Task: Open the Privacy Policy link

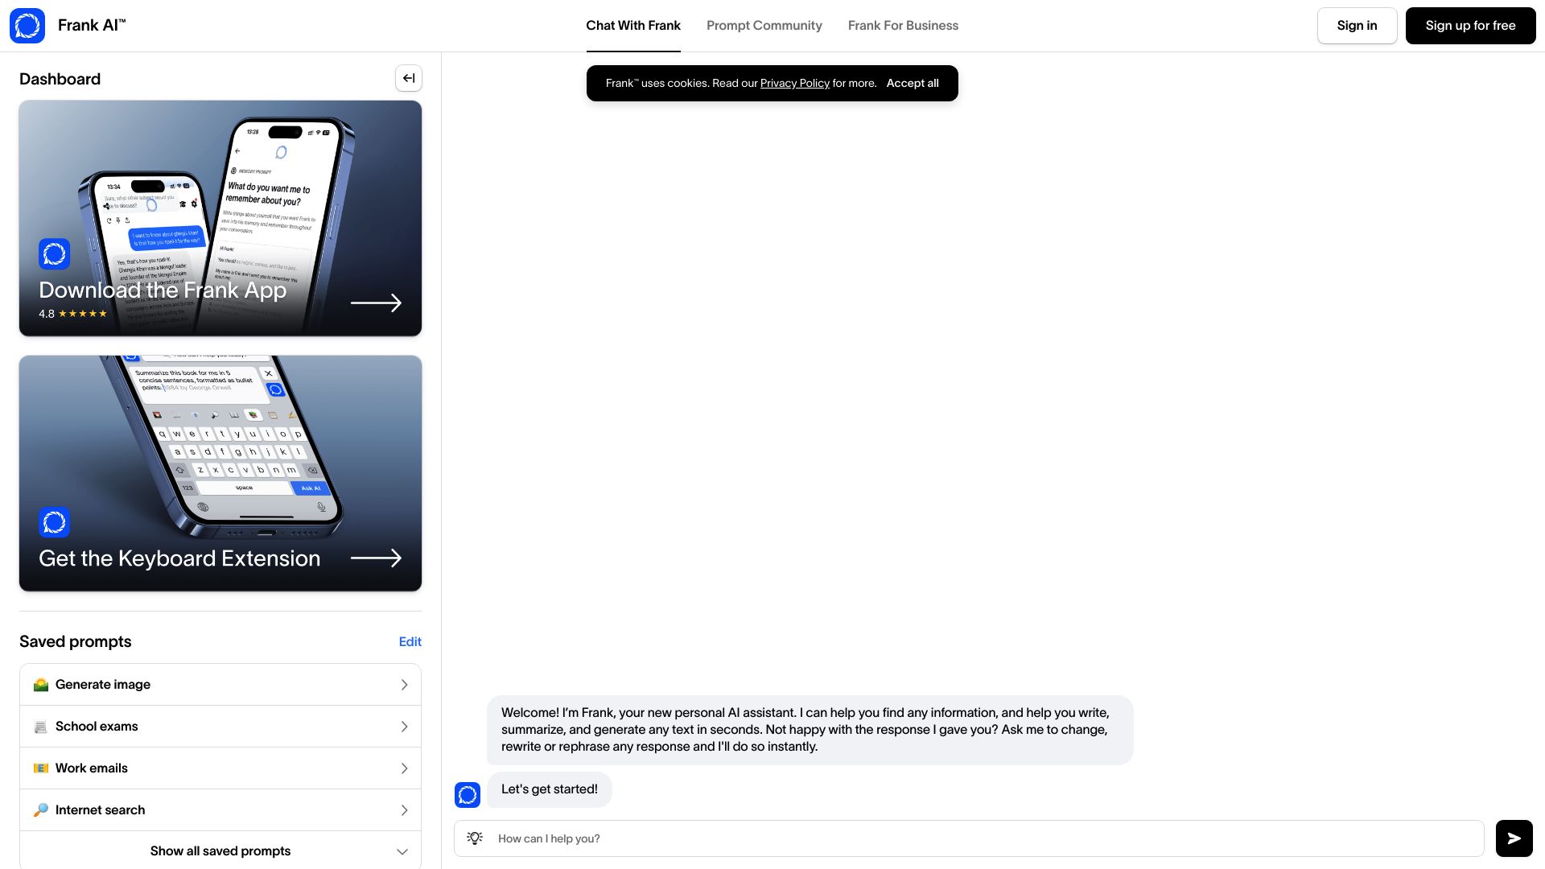Action: pyautogui.click(x=794, y=83)
